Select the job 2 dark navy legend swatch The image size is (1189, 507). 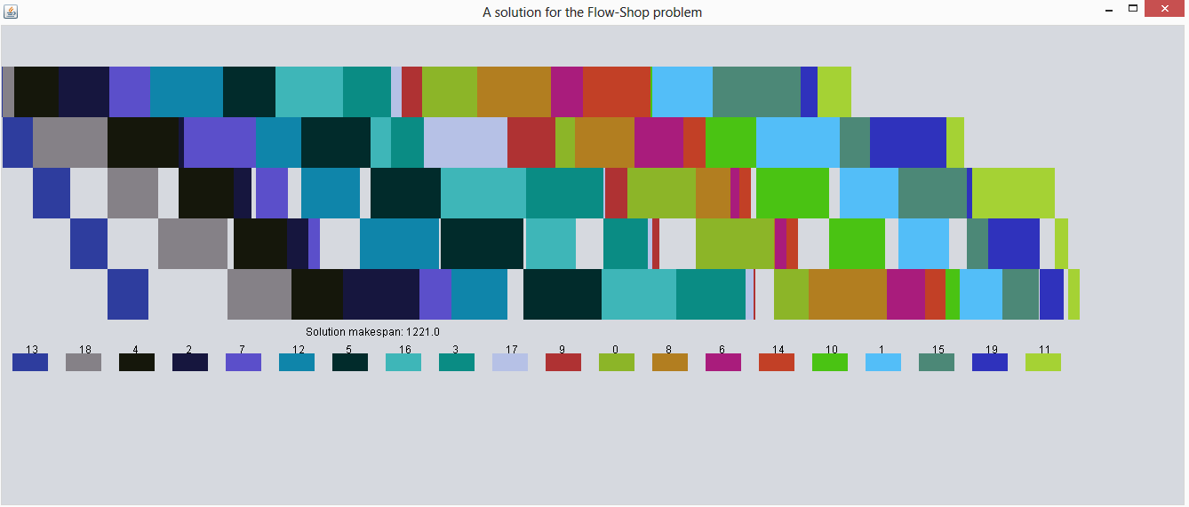pyautogui.click(x=190, y=362)
